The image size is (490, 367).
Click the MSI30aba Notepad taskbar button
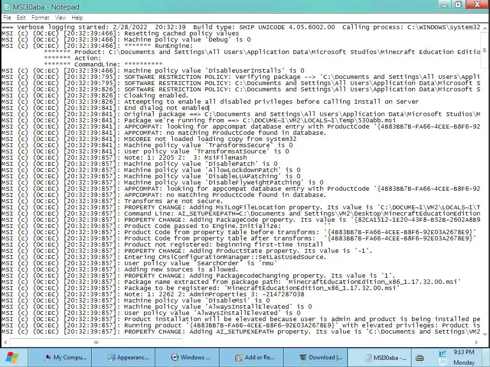[379, 357]
